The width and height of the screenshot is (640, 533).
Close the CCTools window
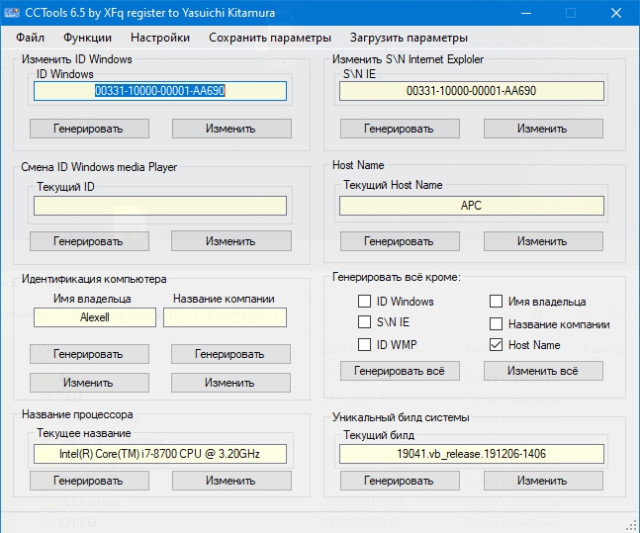tap(616, 13)
